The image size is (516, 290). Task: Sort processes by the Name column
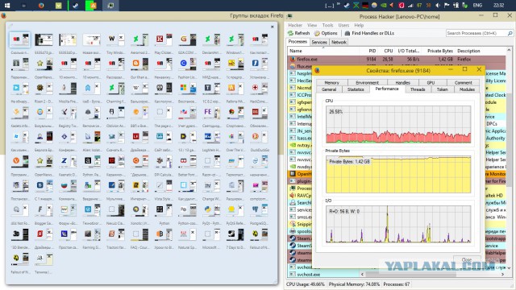(324, 51)
